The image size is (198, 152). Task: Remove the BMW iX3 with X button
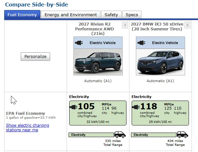tap(187, 25)
